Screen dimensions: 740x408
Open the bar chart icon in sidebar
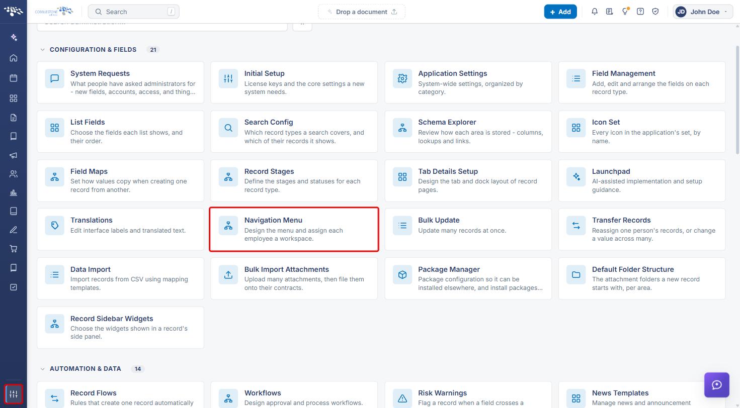pyautogui.click(x=14, y=193)
